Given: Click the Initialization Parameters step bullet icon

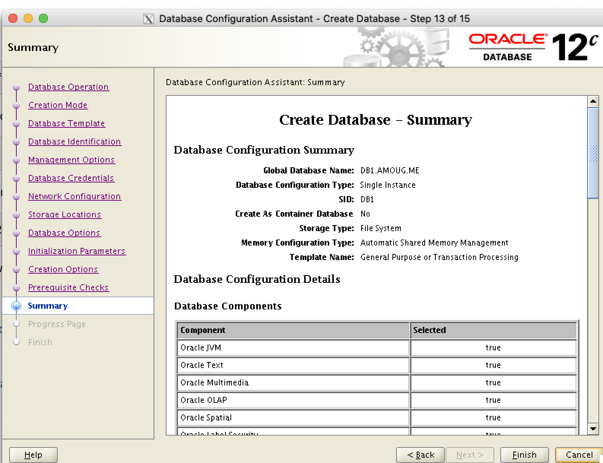Looking at the screenshot, I should (16, 251).
